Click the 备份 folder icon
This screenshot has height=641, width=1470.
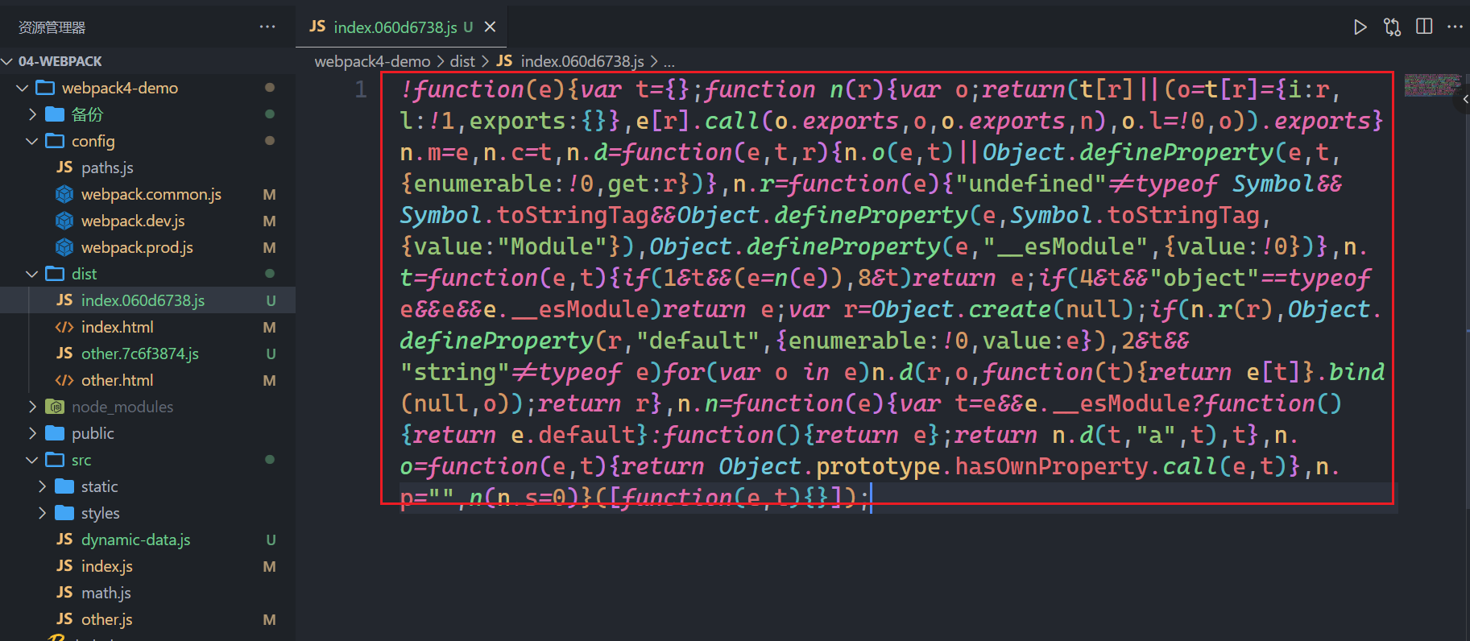pyautogui.click(x=55, y=114)
